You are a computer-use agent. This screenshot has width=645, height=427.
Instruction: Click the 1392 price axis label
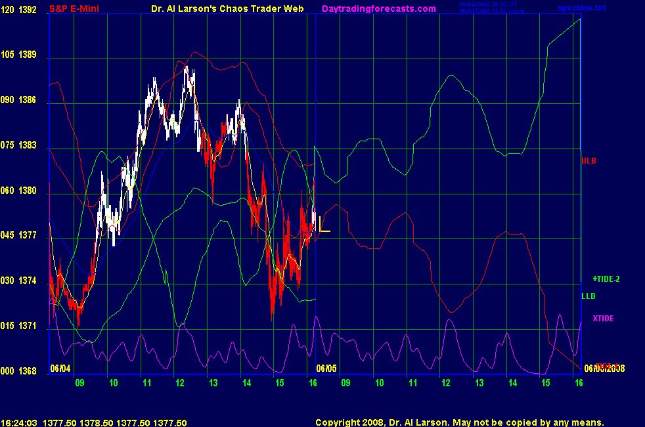point(28,9)
